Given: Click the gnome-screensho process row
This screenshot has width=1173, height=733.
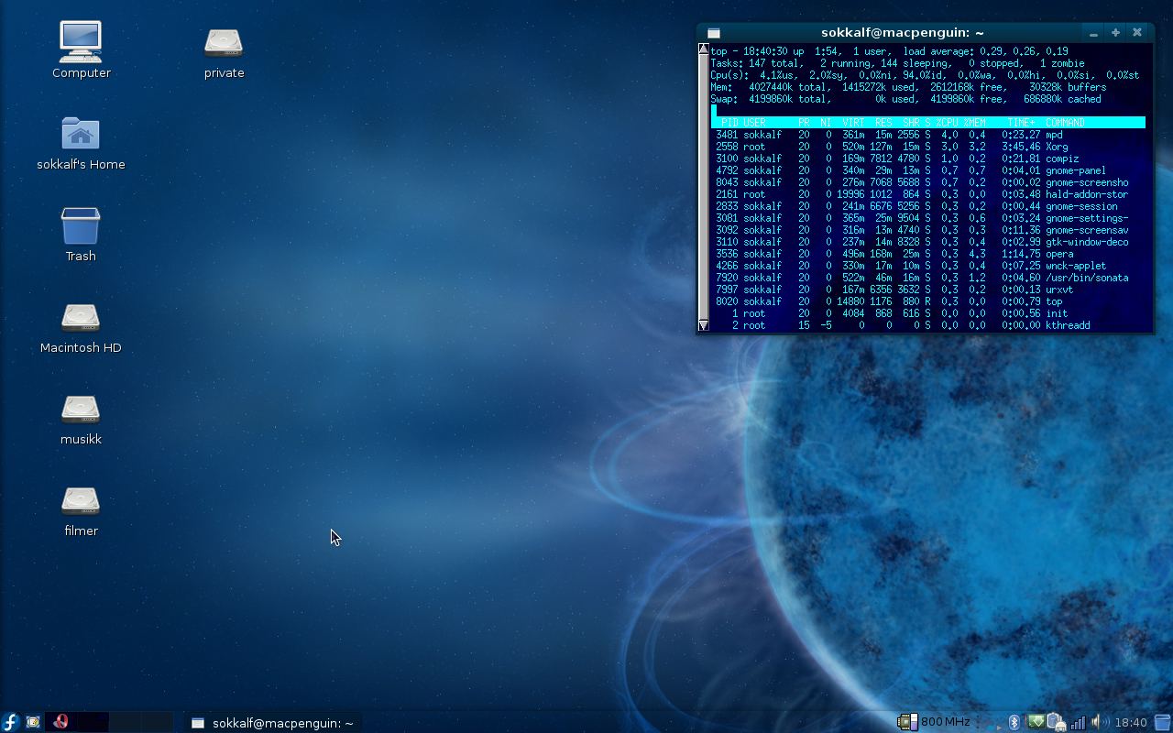Looking at the screenshot, I should pyautogui.click(x=928, y=182).
